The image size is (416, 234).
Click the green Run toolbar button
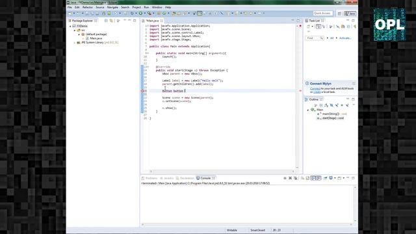pyautogui.click(x=140, y=13)
